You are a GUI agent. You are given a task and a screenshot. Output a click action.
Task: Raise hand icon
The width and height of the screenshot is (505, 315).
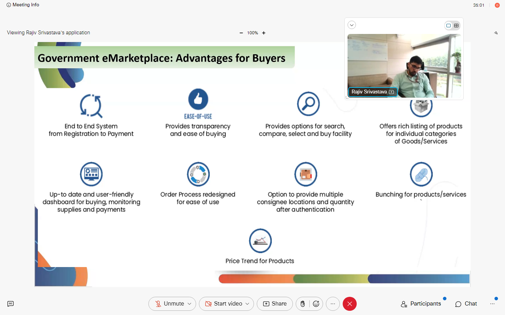pyautogui.click(x=303, y=304)
